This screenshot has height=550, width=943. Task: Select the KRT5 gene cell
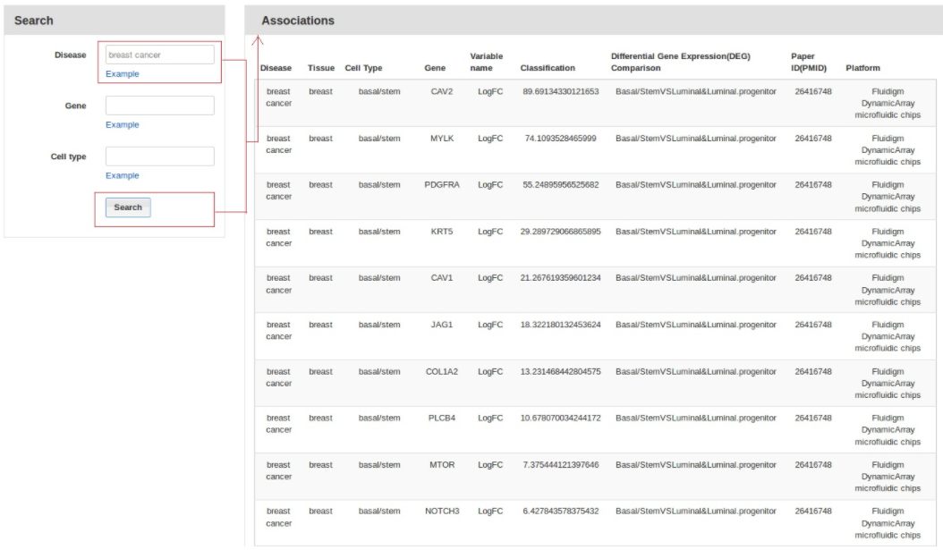[x=442, y=232]
